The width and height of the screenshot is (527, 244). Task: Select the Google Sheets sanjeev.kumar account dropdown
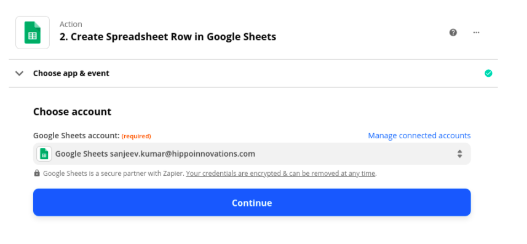(252, 154)
